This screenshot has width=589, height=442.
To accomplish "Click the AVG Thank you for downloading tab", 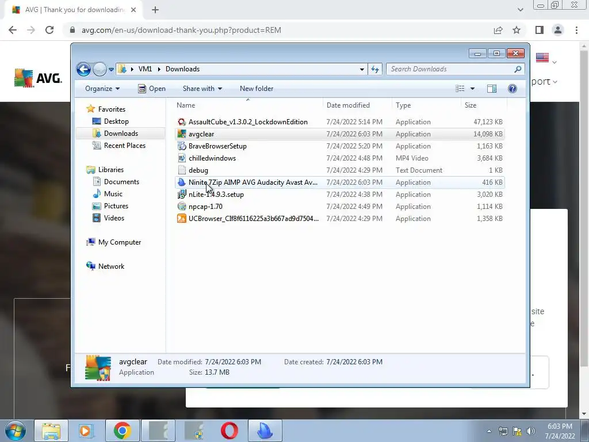I will click(x=74, y=10).
